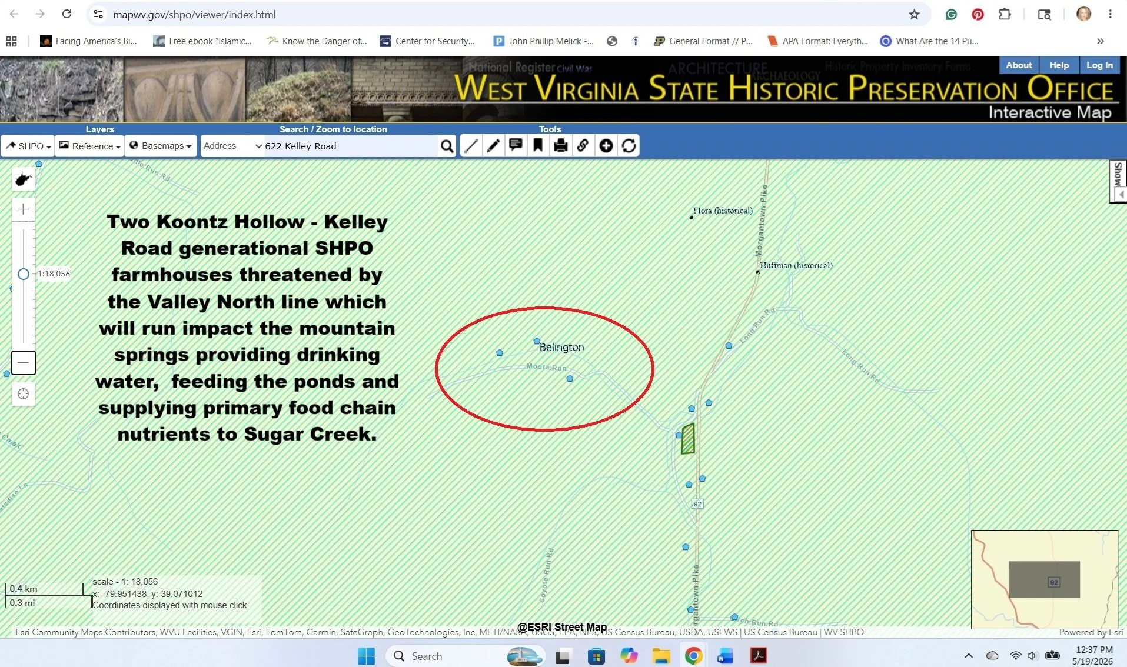Click the browser address bar URL
This screenshot has width=1127, height=667.
point(194,14)
